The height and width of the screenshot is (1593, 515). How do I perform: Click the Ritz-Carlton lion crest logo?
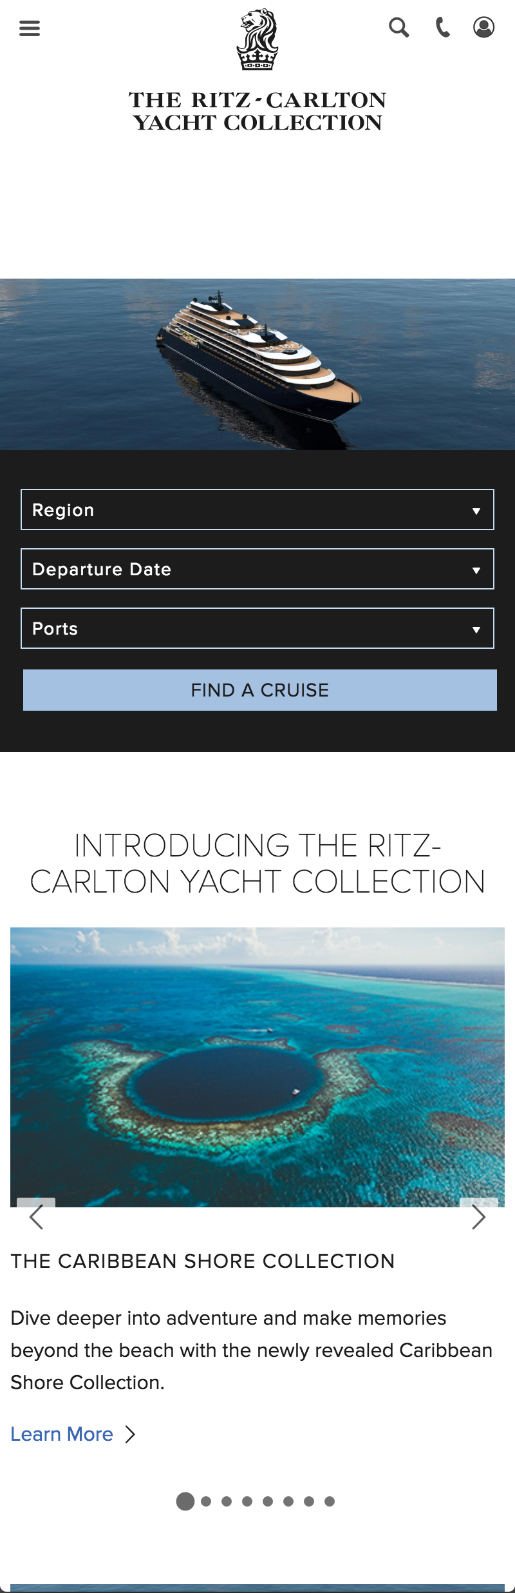tap(257, 39)
